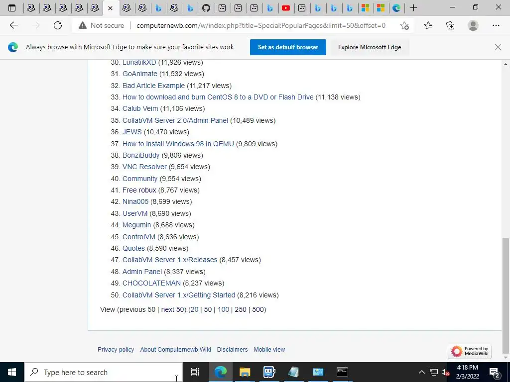Viewport: 510px width, 382px height.
Task: Dismiss the default browser banner
Action: coord(498,47)
